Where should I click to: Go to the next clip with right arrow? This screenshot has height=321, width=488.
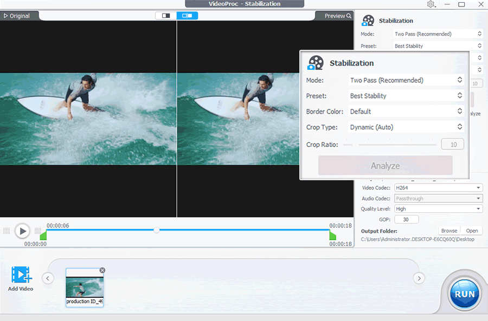click(x=419, y=278)
